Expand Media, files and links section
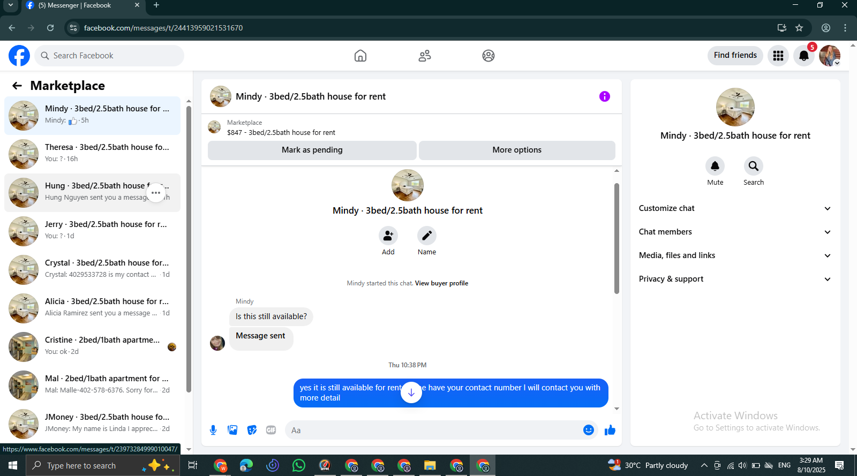Image resolution: width=857 pixels, height=476 pixels. point(735,255)
